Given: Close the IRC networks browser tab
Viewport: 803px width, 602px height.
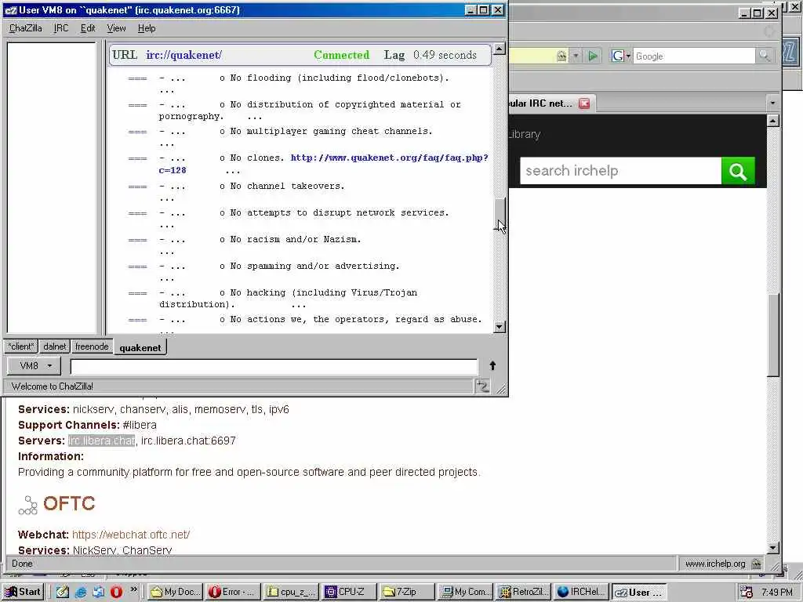Looking at the screenshot, I should point(583,103).
